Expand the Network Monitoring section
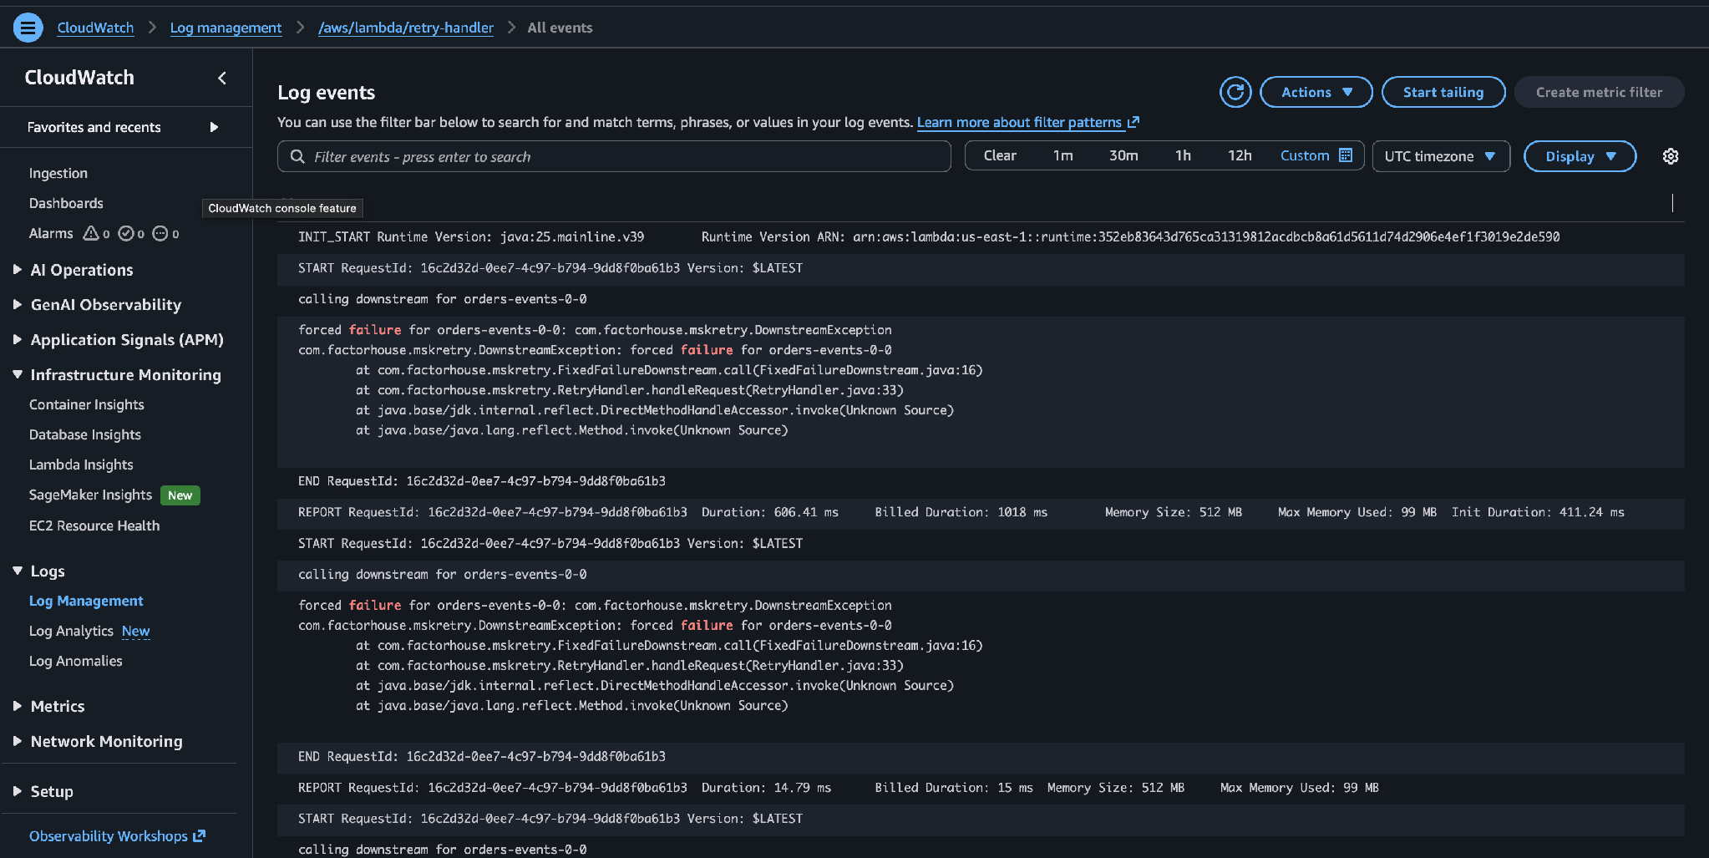The image size is (1709, 858). coord(17,741)
